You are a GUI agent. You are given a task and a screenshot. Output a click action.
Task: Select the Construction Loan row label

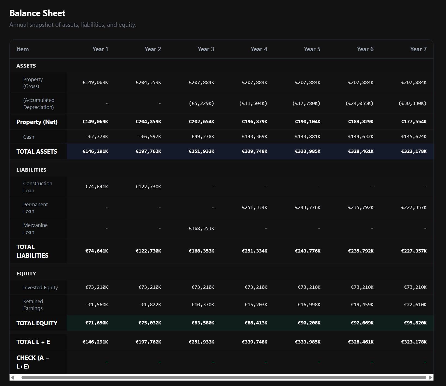coord(38,187)
